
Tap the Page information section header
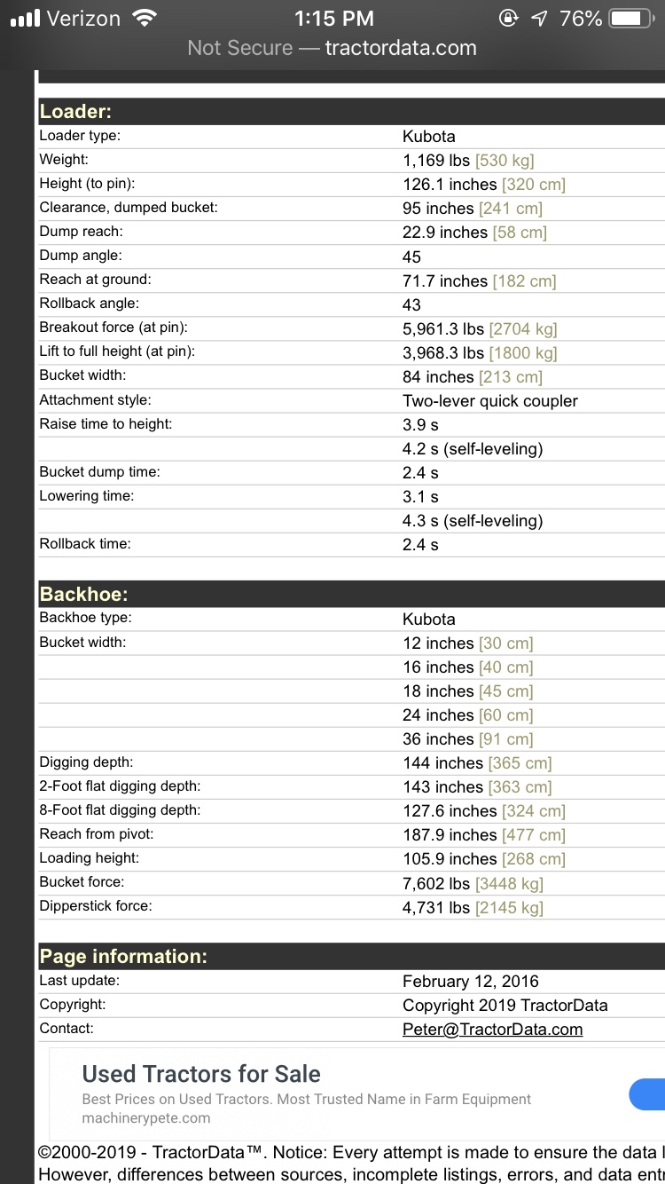click(123, 957)
